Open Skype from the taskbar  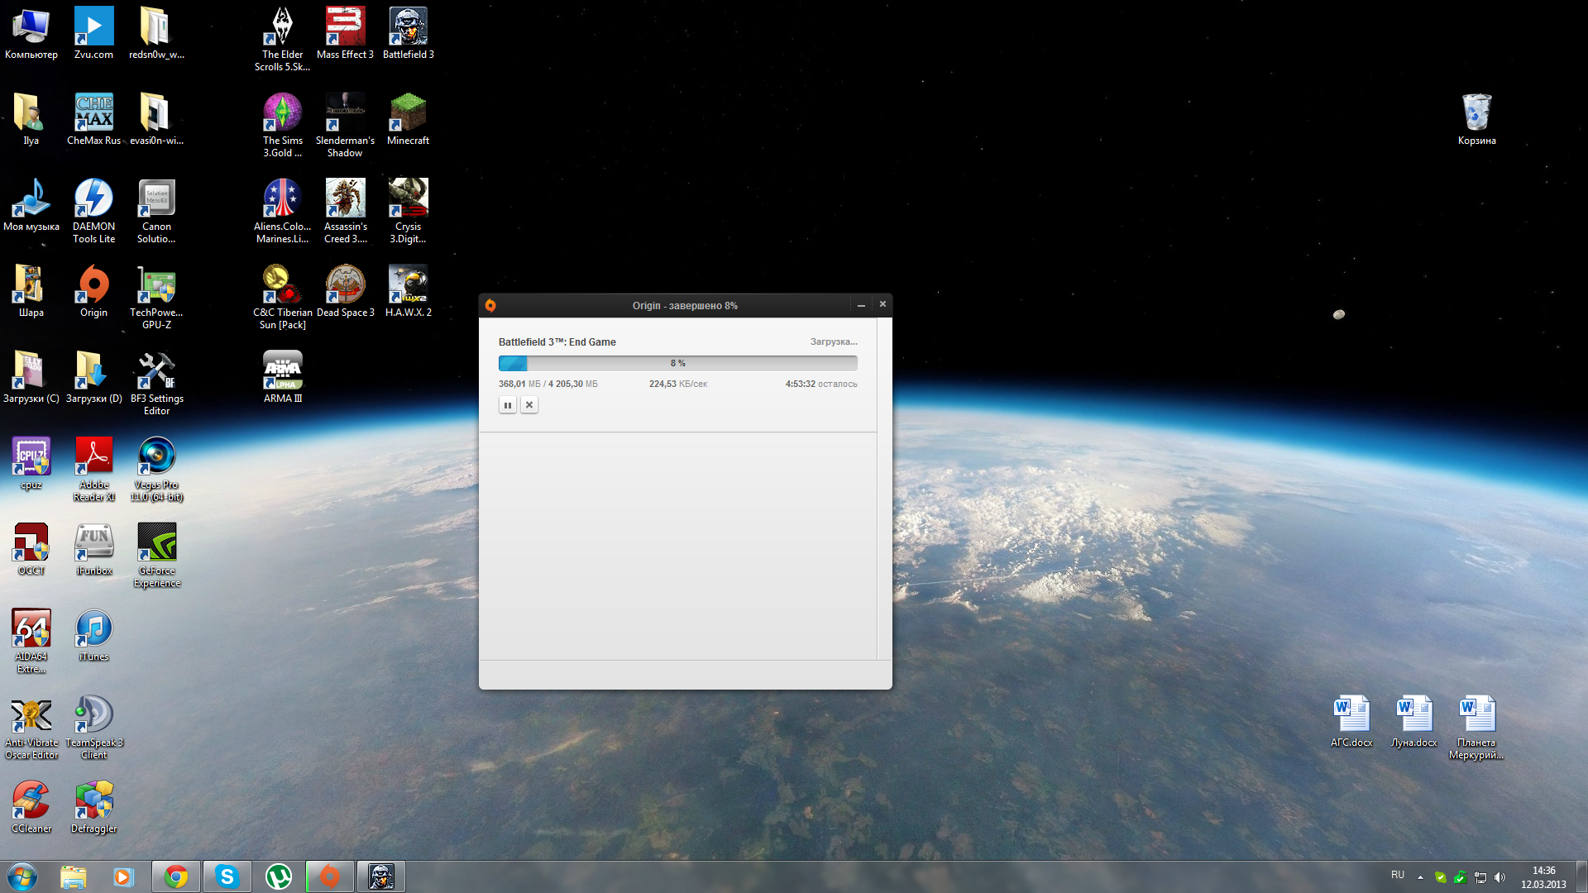227,876
